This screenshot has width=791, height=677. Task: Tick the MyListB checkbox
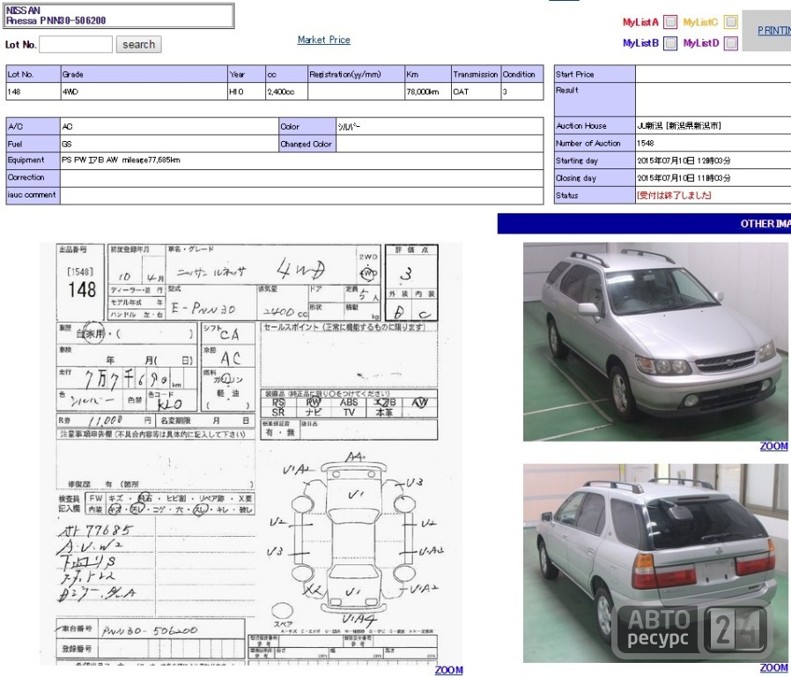coord(670,43)
